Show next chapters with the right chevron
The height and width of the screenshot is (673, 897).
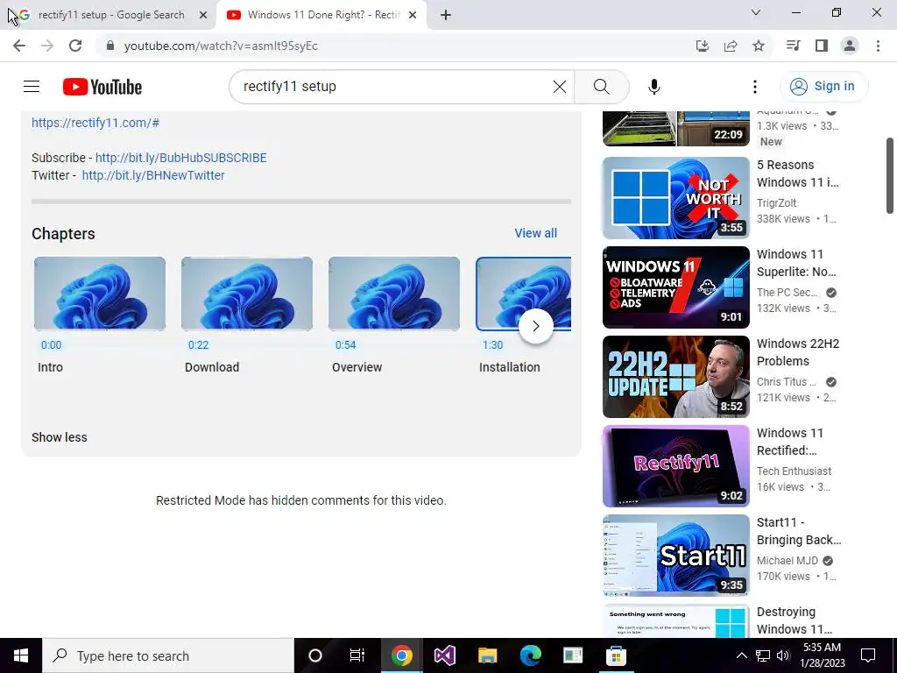535,326
